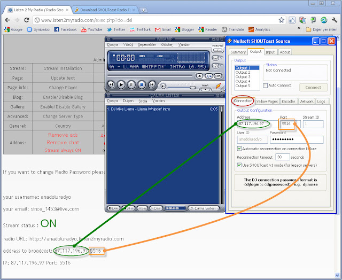Click Winamp play button

click(x=121, y=84)
